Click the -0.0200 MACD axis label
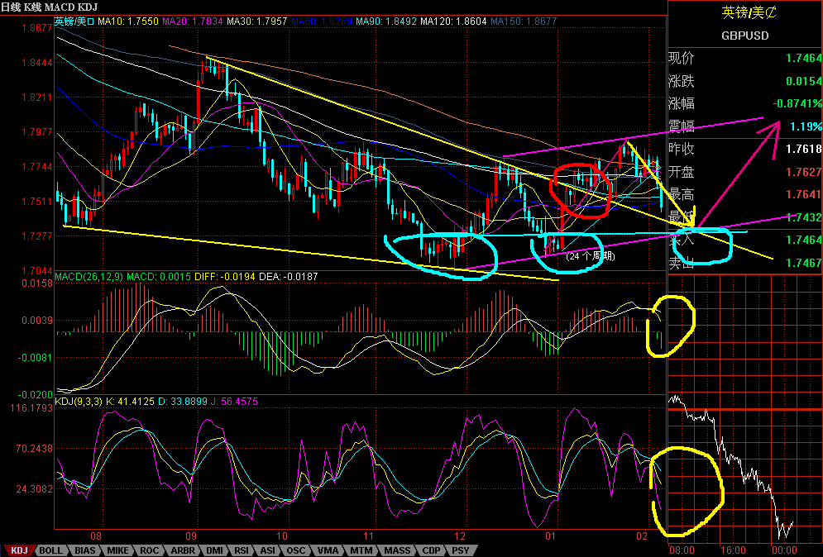Screen dimensions: 823x557 coord(36,394)
